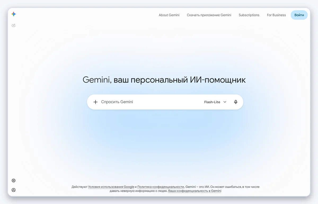This screenshot has height=204, width=318.
Task: Open the Flash-Lite model dropdown
Action: click(x=215, y=102)
